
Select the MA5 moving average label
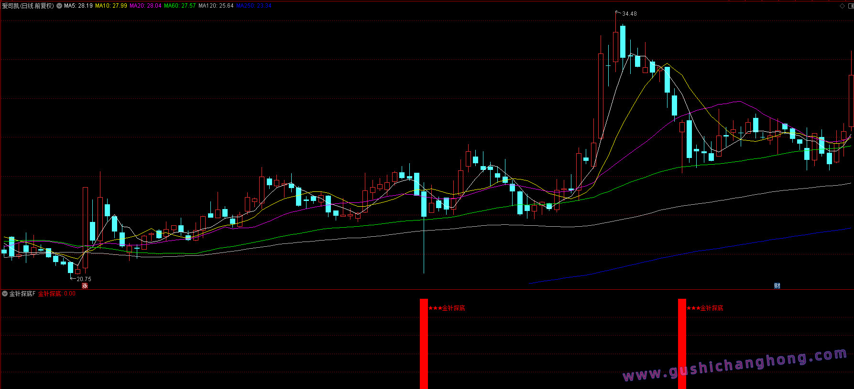78,6
